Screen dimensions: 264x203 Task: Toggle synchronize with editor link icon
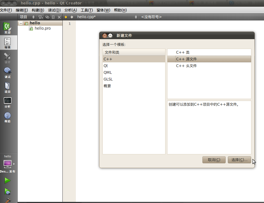pyautogui.click(x=47, y=17)
